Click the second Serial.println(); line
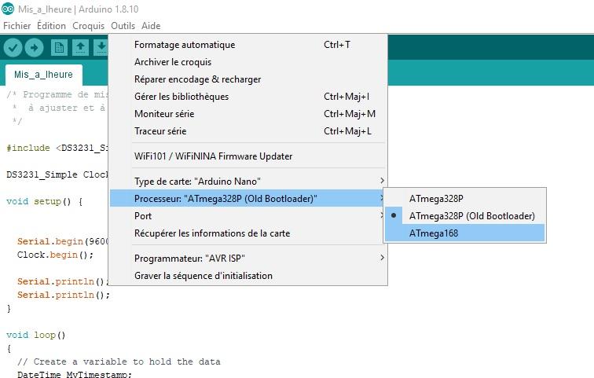 64,295
